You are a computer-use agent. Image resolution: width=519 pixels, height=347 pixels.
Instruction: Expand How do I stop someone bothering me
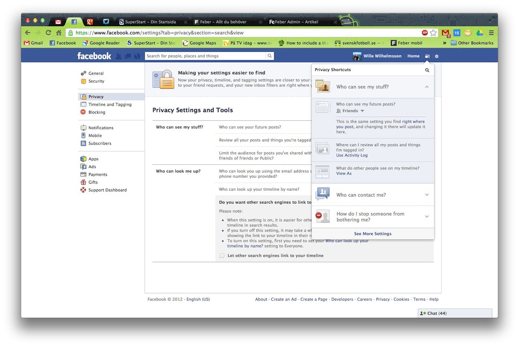click(x=373, y=217)
